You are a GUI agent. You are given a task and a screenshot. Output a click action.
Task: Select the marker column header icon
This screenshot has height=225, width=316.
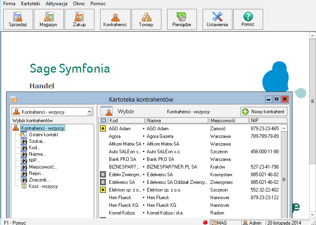click(103, 121)
